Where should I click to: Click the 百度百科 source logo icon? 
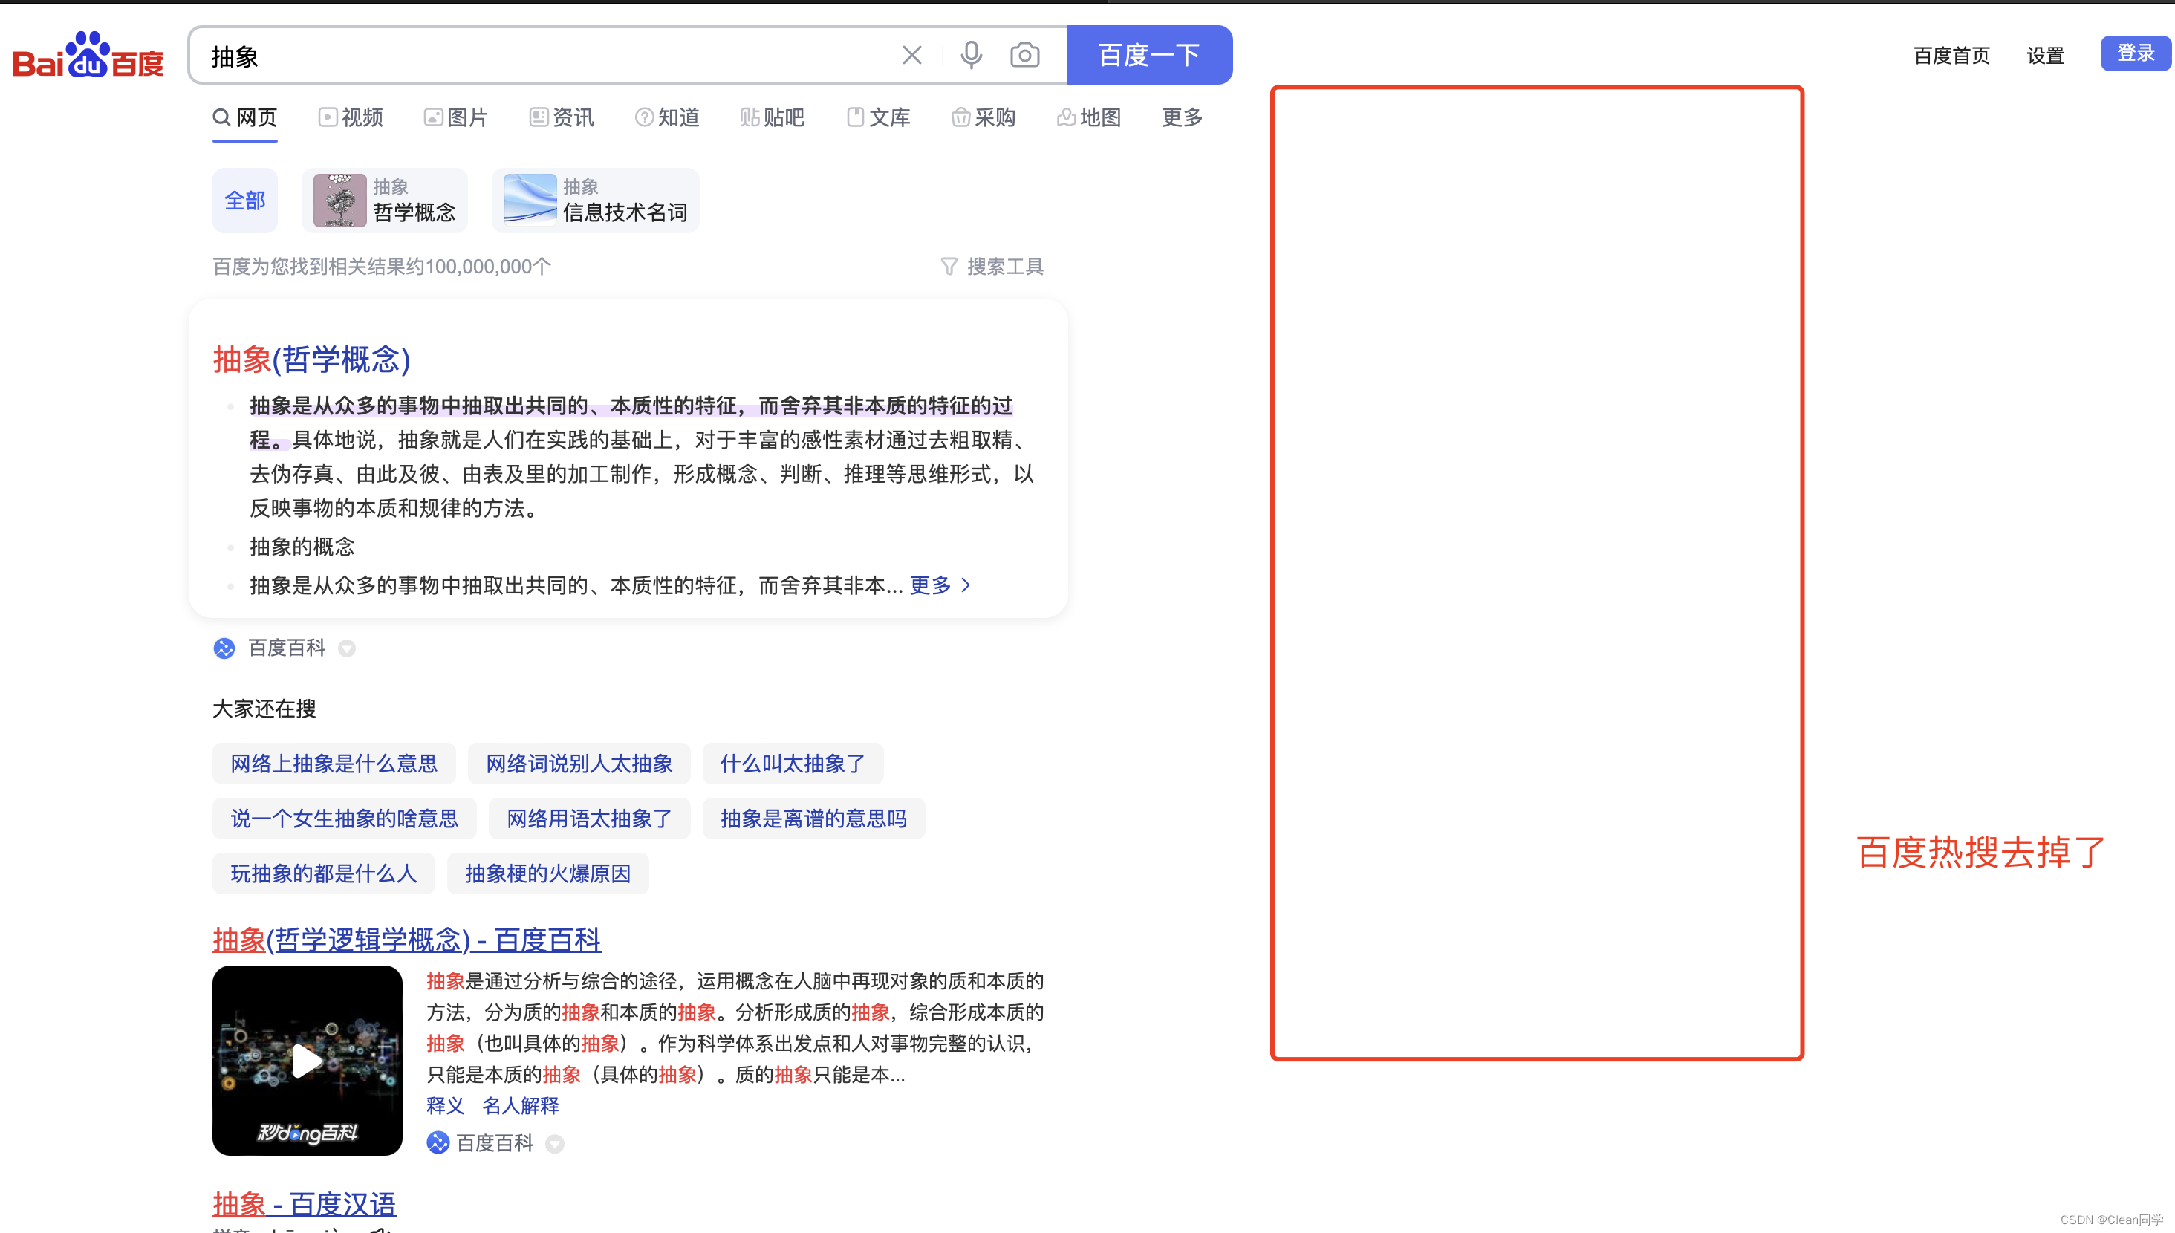(224, 648)
